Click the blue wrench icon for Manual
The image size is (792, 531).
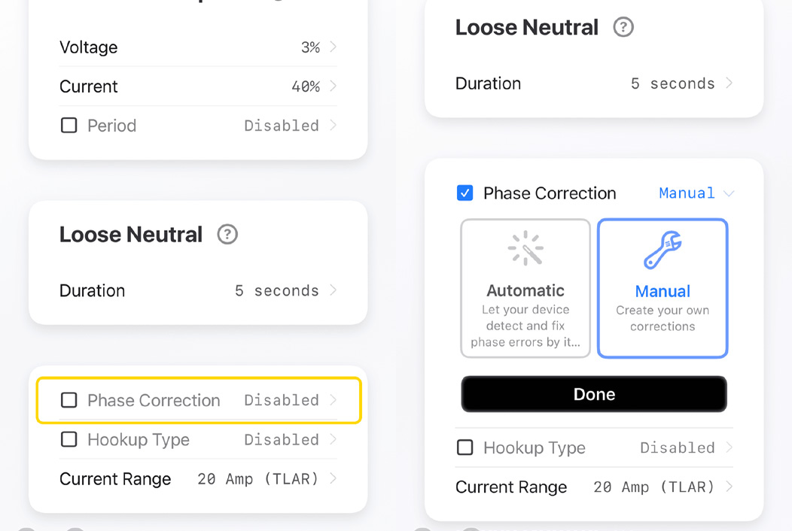(663, 250)
